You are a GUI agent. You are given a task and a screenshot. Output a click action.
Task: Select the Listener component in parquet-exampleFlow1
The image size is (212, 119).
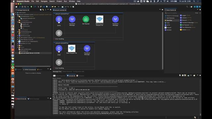tap(59, 19)
